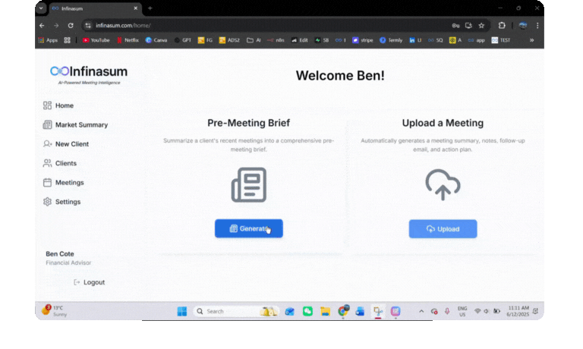The height and width of the screenshot is (349, 583).
Task: Open the Termly bookmark
Action: click(x=391, y=40)
